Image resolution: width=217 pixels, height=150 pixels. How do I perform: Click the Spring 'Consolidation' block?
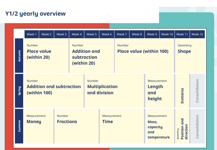[x=198, y=91]
